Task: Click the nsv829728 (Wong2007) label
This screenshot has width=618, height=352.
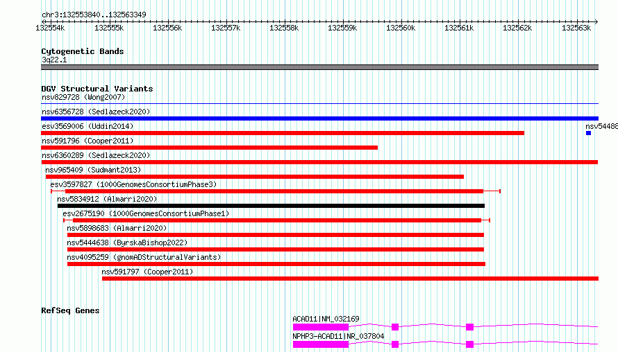Action: point(83,97)
